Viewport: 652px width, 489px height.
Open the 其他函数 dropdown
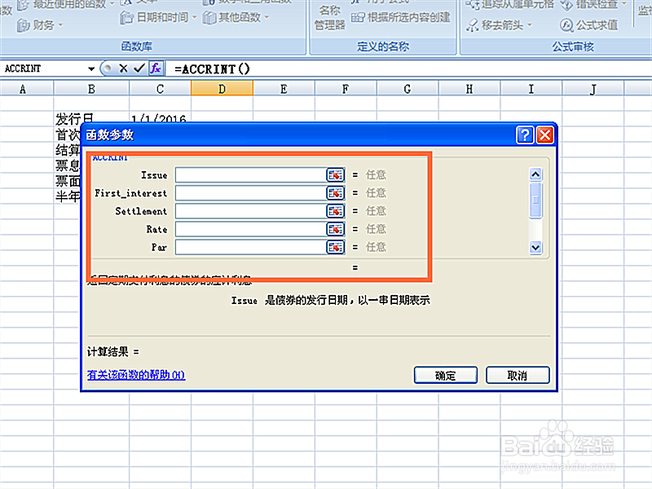click(236, 17)
